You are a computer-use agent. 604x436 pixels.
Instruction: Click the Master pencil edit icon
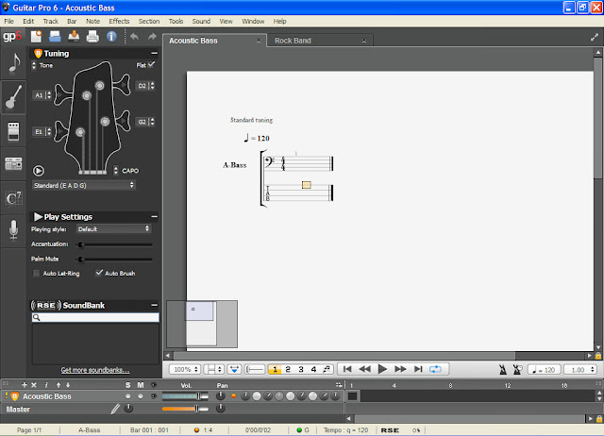tap(115, 409)
